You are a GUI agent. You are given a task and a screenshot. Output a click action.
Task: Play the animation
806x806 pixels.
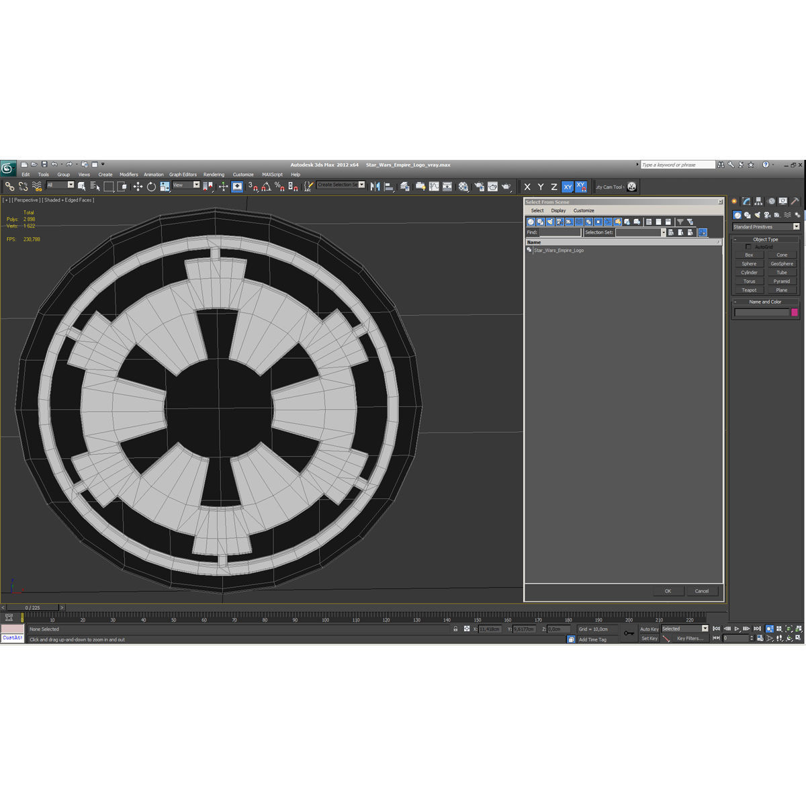[x=737, y=629]
